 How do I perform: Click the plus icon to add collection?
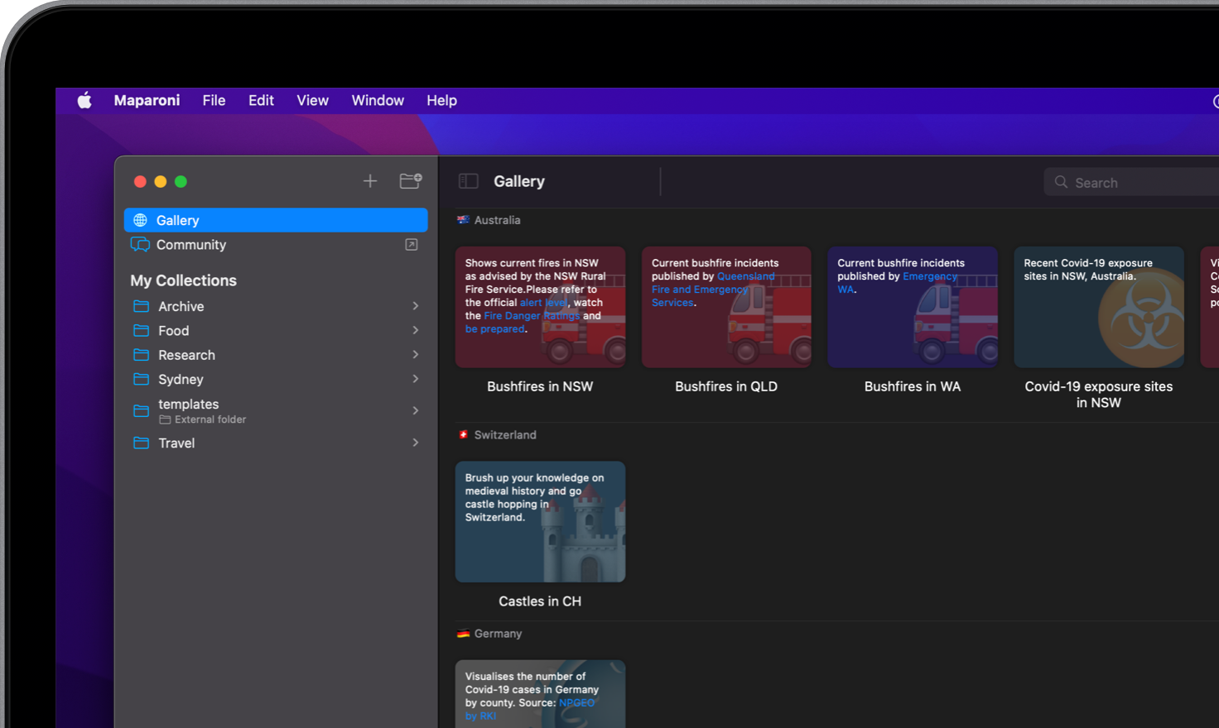click(x=370, y=181)
